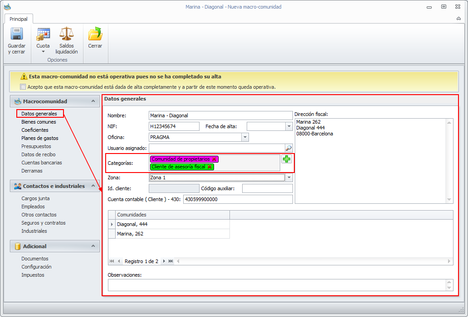Collapse the Macrocomunidad section
468x317 pixels.
click(93, 101)
